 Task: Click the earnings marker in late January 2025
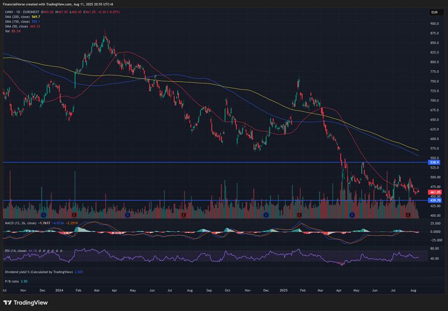(299, 215)
